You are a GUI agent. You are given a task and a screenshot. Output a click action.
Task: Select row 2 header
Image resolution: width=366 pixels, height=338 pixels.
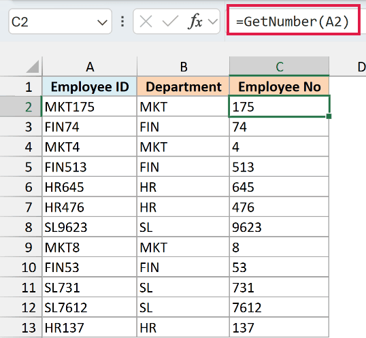pos(21,107)
